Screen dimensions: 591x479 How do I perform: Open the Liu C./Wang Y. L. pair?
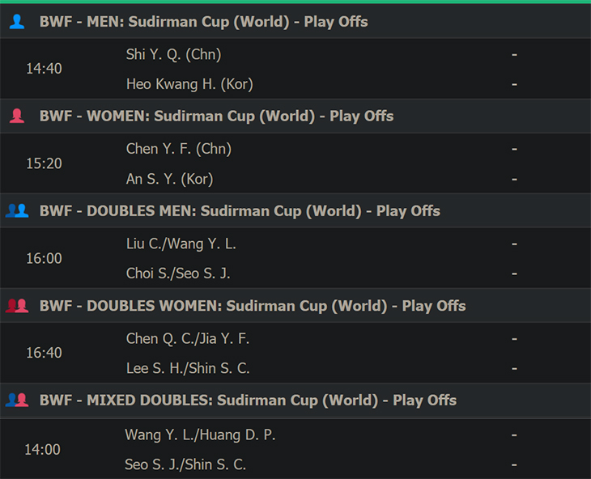click(181, 244)
